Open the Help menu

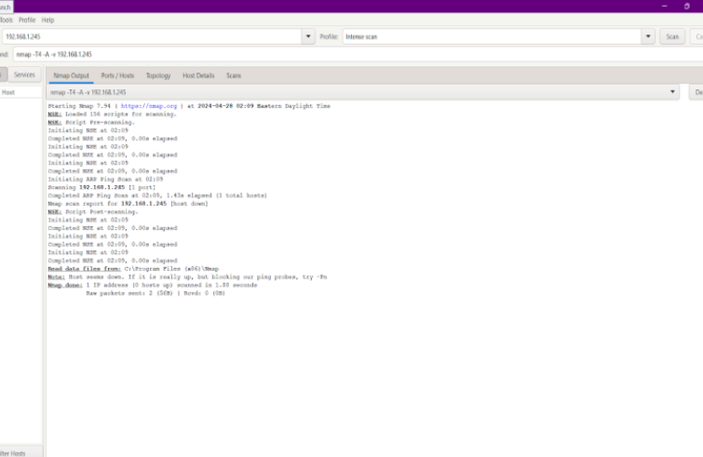[x=48, y=20]
